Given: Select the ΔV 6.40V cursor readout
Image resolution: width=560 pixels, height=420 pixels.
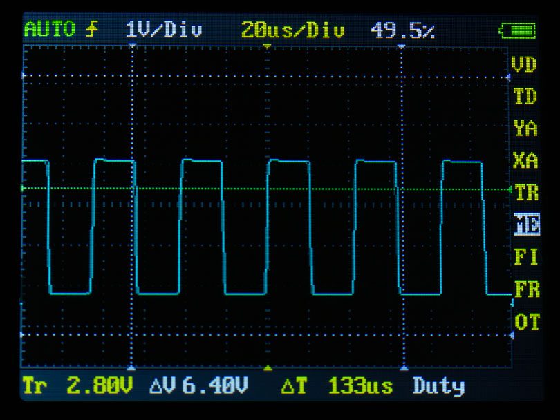Looking at the screenshot, I should click(x=198, y=386).
